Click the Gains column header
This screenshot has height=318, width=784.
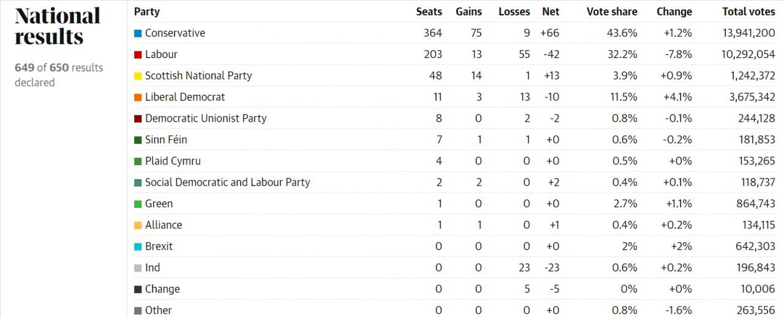pos(469,12)
